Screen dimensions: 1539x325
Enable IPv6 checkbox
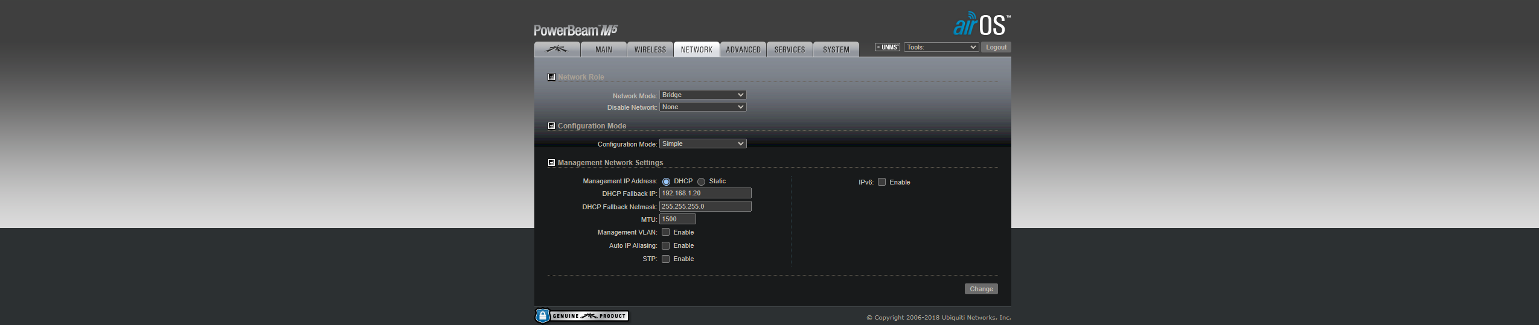click(x=881, y=182)
